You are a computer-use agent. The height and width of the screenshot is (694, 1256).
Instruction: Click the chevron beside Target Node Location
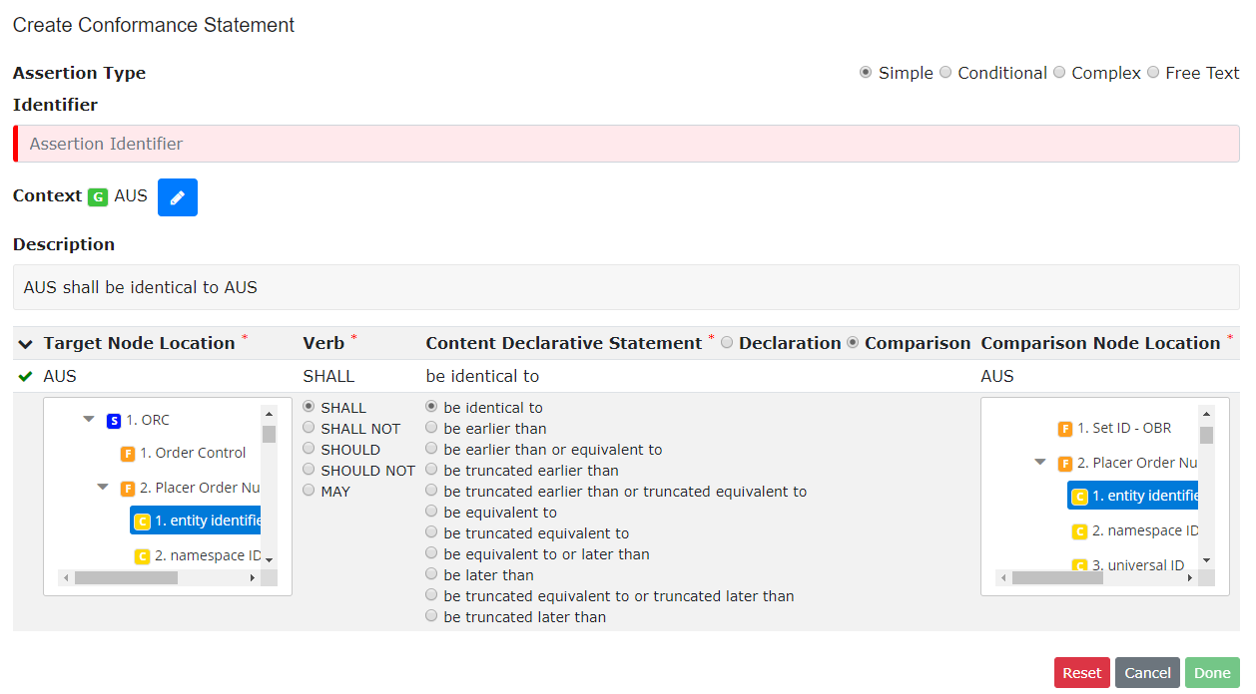[23, 342]
